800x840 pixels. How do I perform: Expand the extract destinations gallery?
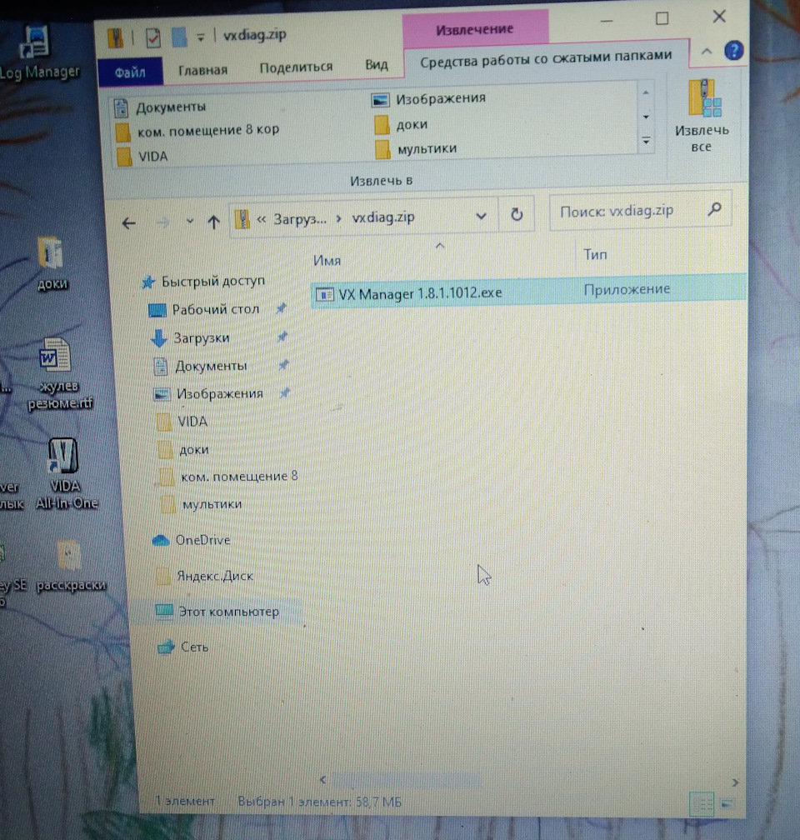[x=646, y=141]
